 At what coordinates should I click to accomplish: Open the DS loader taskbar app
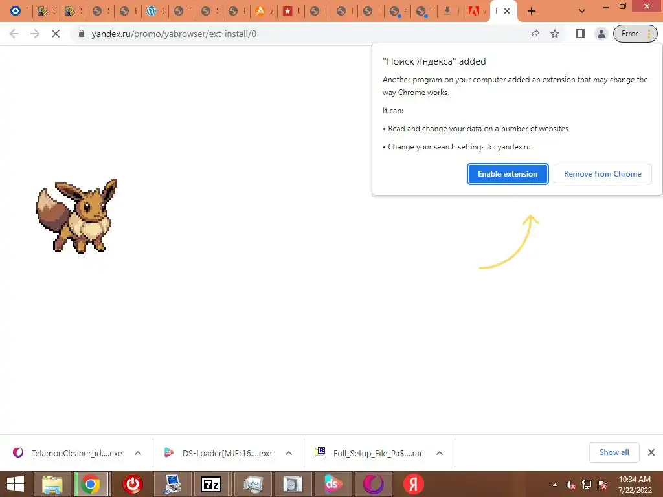coord(333,484)
